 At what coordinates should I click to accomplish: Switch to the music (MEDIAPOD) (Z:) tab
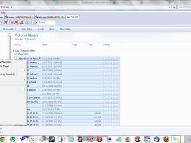[19, 17]
